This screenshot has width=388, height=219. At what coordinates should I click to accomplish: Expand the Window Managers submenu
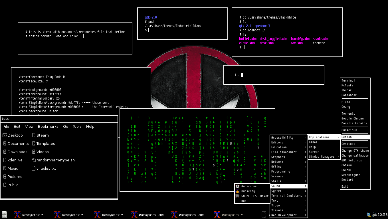coord(324,157)
